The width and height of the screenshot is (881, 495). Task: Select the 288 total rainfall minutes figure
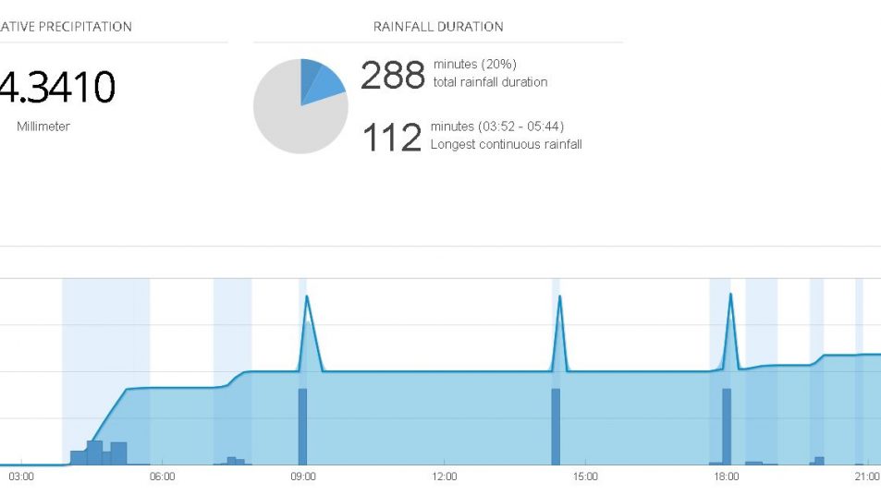pyautogui.click(x=392, y=76)
